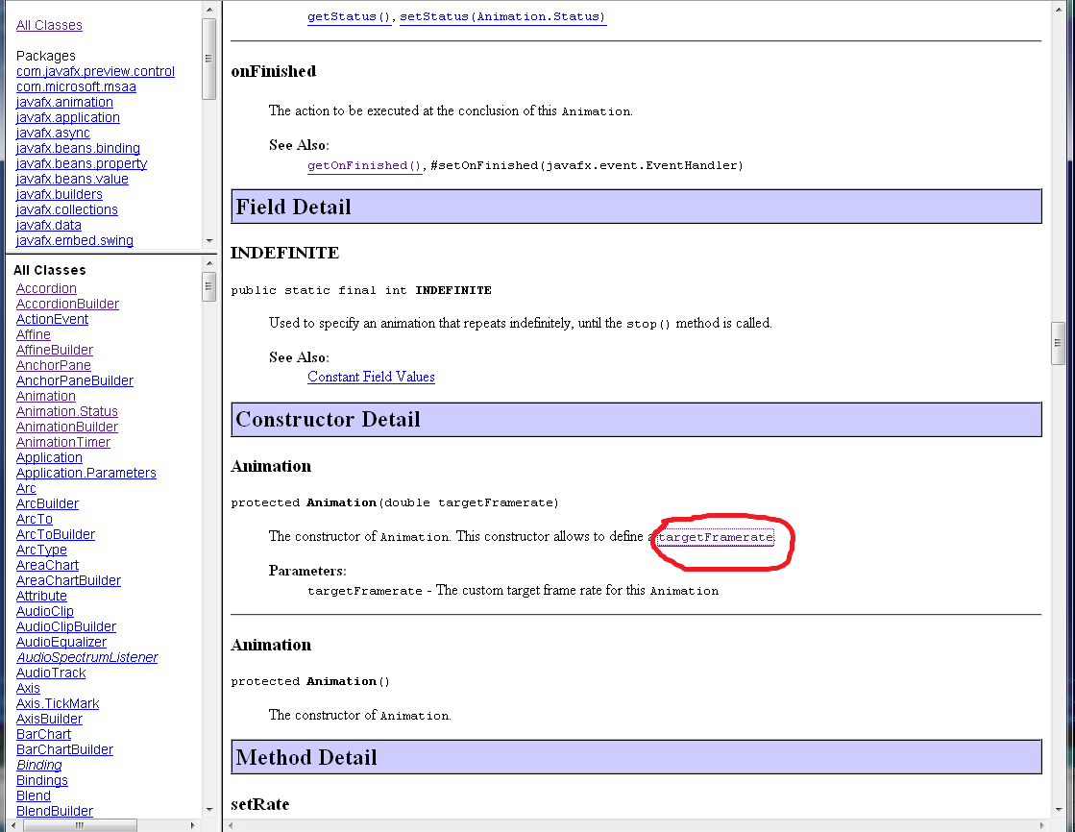Open the All Classes link at top
1075x832 pixels.
click(49, 25)
